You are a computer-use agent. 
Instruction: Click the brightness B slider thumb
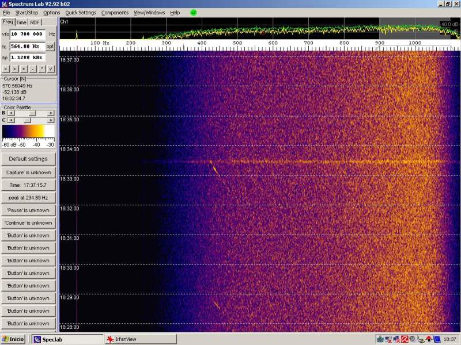point(33,113)
